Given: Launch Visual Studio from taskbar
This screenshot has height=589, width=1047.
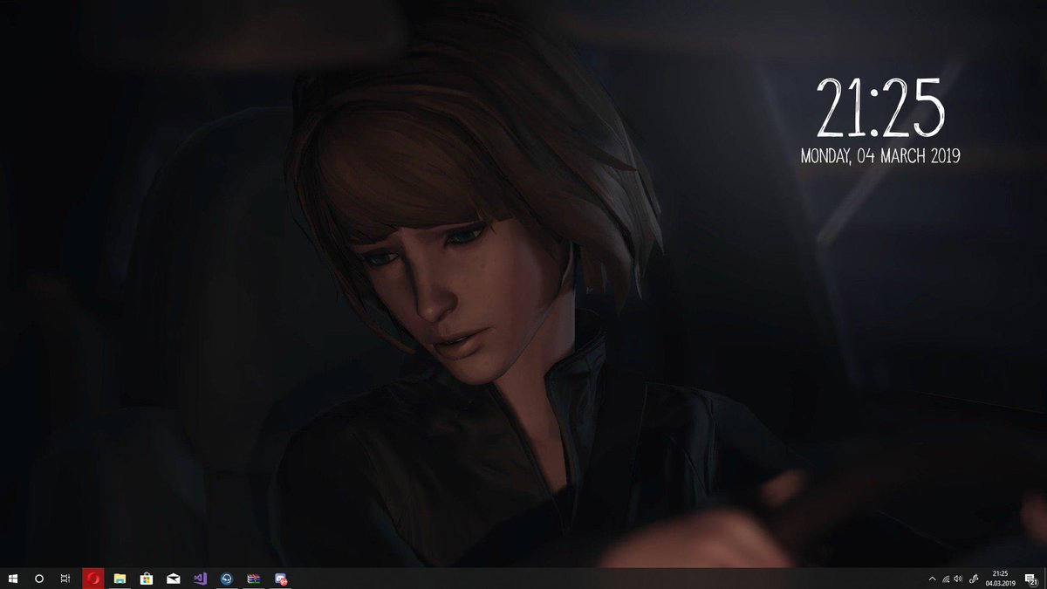Looking at the screenshot, I should pyautogui.click(x=200, y=579).
